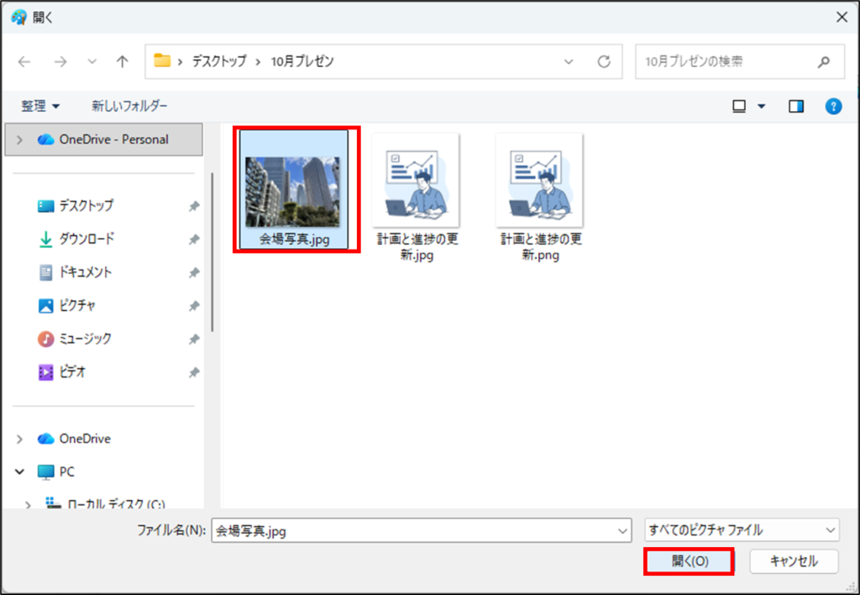860x595 pixels.
Task: Open the help question mark icon
Action: tap(833, 106)
